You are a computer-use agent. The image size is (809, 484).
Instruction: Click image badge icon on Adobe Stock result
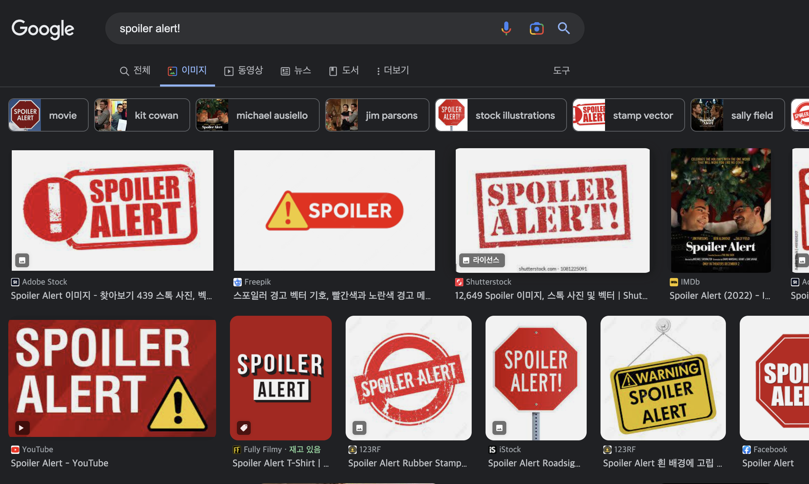(22, 260)
